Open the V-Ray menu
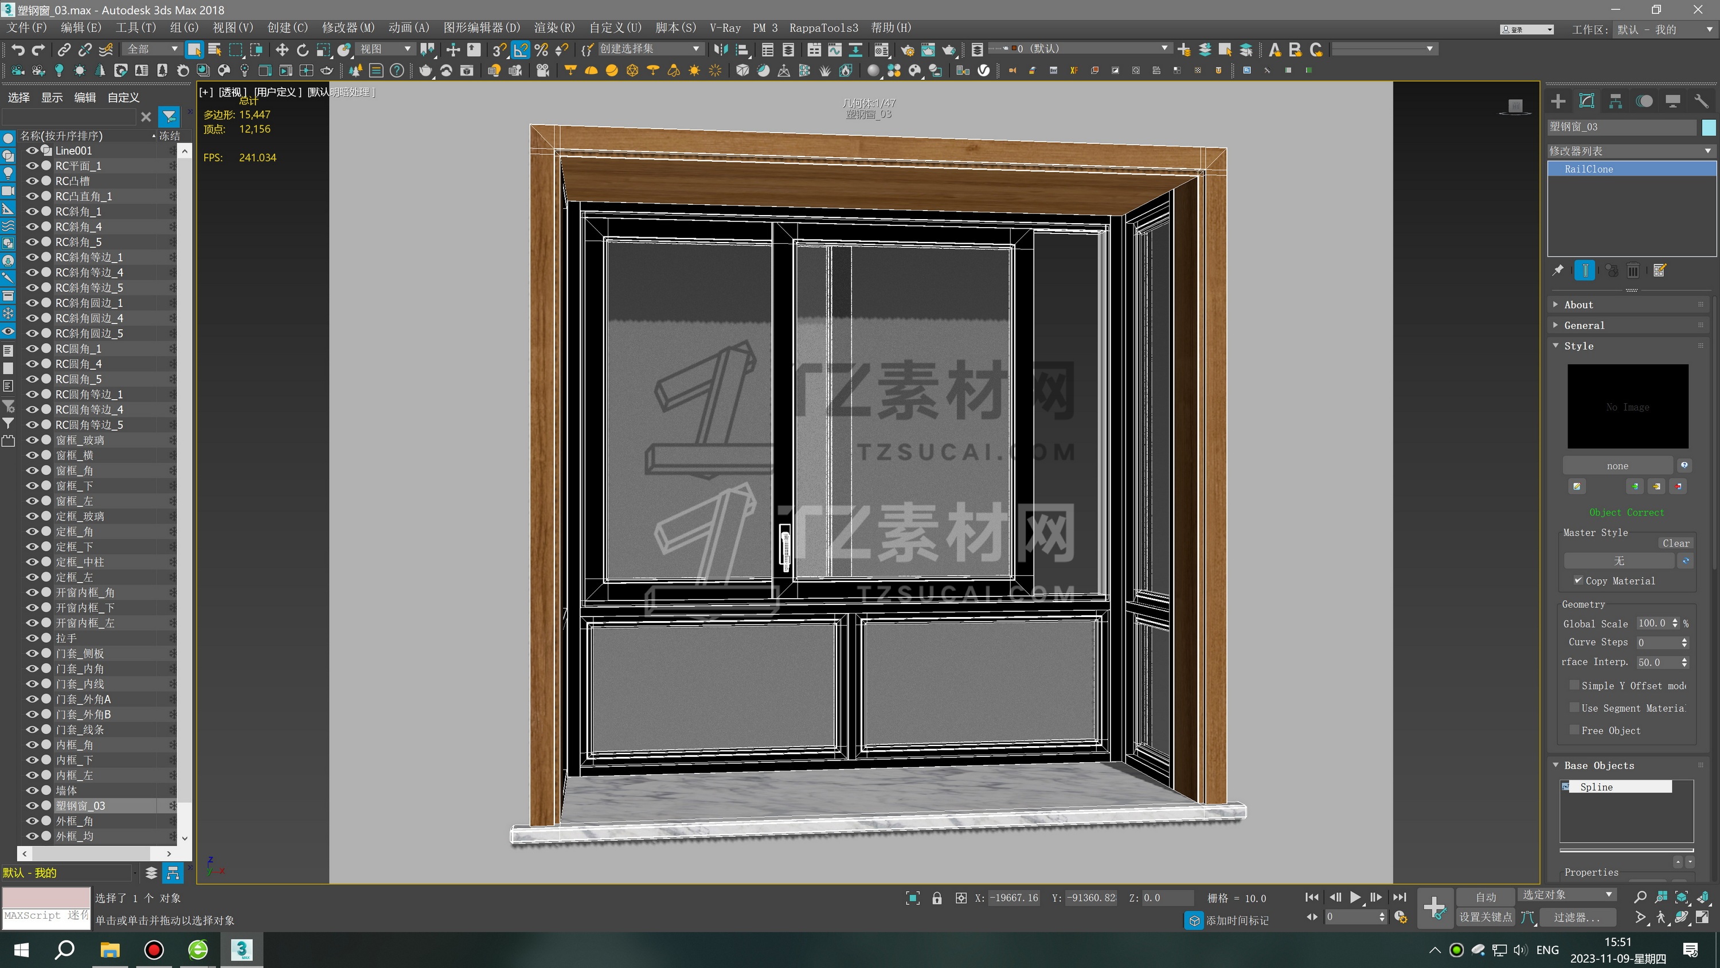1720x968 pixels. pyautogui.click(x=725, y=28)
